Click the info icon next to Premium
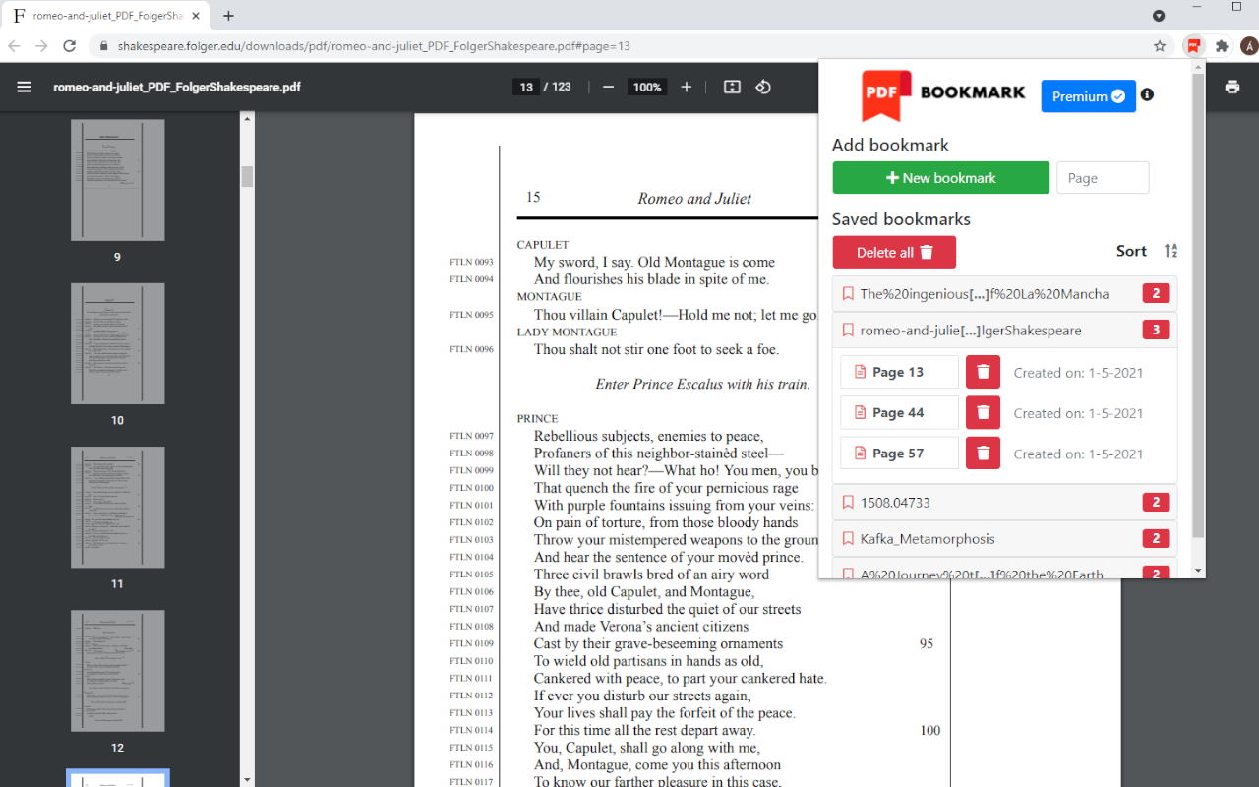The image size is (1259, 787). pyautogui.click(x=1147, y=95)
